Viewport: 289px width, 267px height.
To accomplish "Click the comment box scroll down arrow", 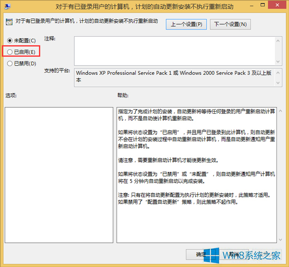I will [x=278, y=61].
